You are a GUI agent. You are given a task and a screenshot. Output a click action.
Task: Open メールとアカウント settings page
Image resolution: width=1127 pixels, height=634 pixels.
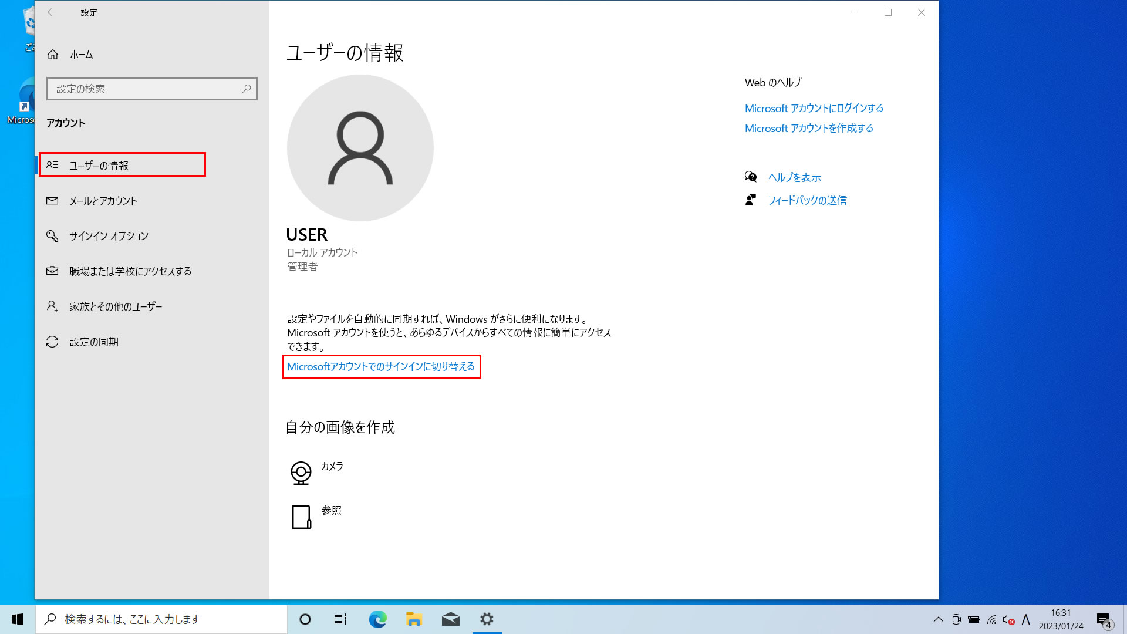[152, 201]
